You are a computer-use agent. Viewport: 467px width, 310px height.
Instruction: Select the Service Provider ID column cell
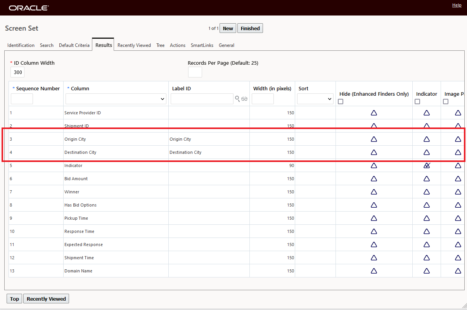pyautogui.click(x=116, y=113)
